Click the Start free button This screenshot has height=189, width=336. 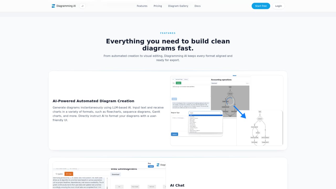(x=261, y=6)
